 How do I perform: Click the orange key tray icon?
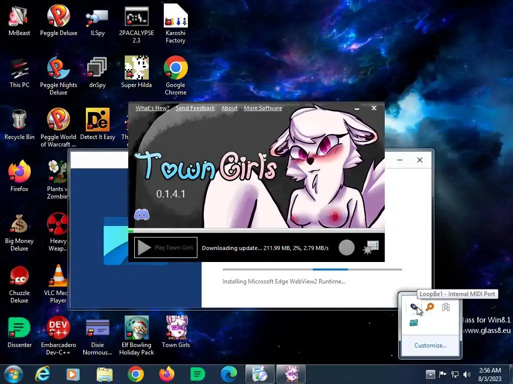click(430, 307)
